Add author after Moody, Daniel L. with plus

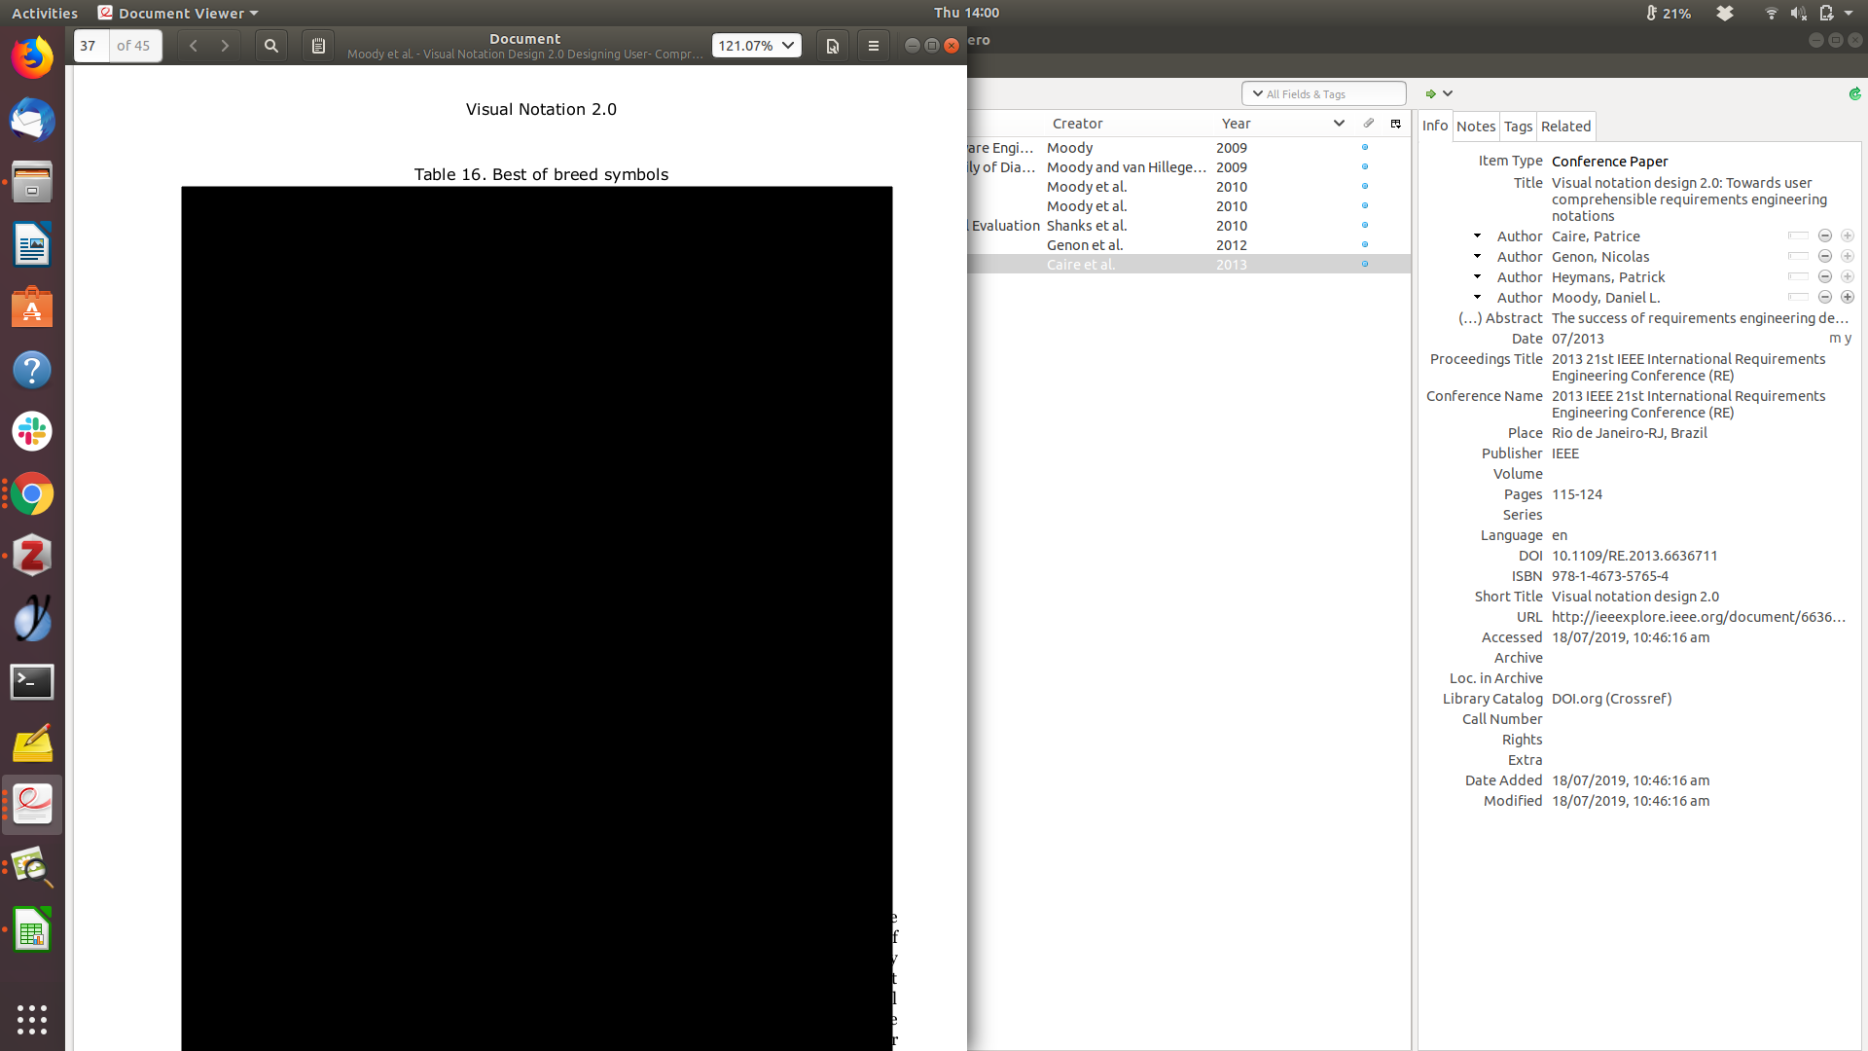[1848, 298]
